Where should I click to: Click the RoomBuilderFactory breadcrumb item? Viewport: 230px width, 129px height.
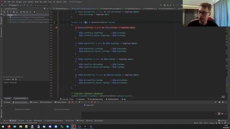click(95, 99)
